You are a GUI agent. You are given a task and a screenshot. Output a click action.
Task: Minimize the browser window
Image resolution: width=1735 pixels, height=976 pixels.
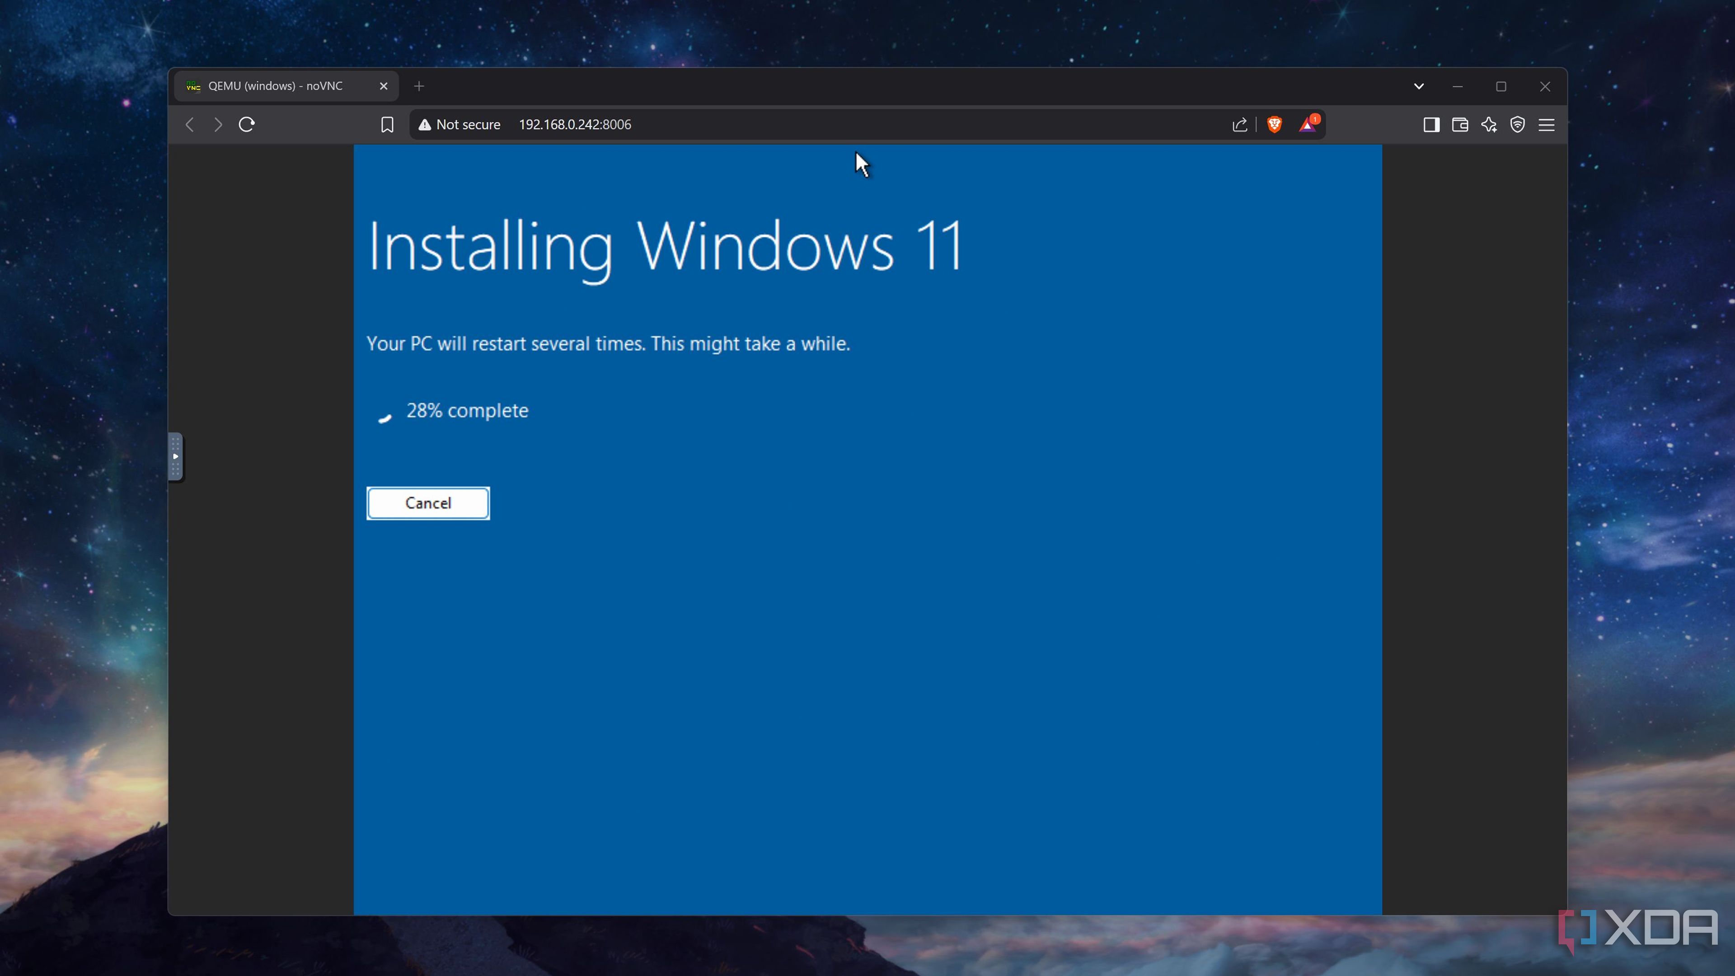point(1458,86)
